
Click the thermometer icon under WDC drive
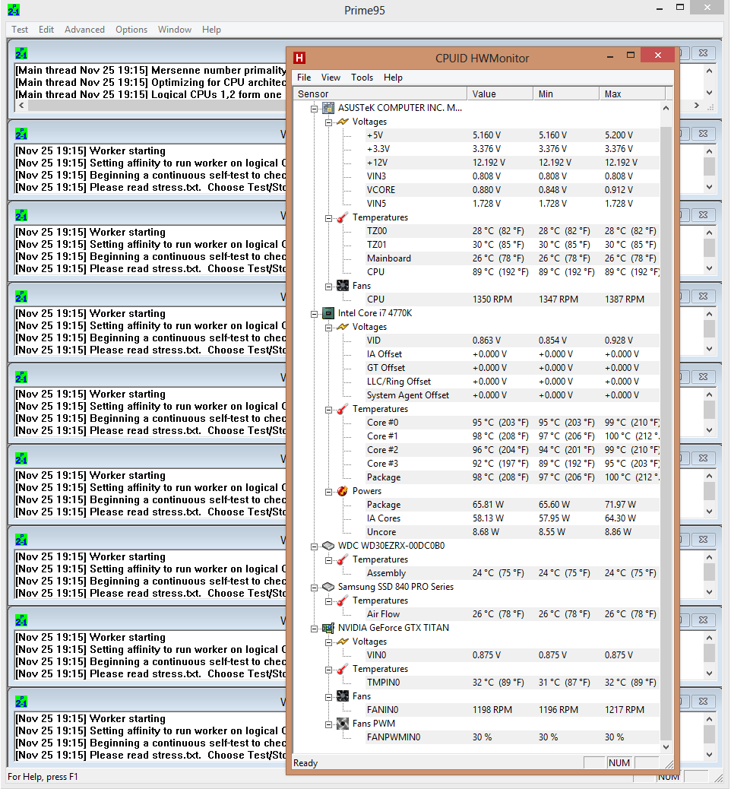point(343,559)
